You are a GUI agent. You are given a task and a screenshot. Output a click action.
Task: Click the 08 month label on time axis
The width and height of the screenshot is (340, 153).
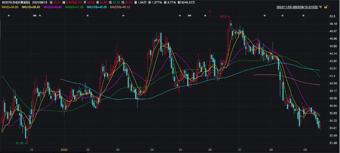pyautogui.click(x=271, y=150)
